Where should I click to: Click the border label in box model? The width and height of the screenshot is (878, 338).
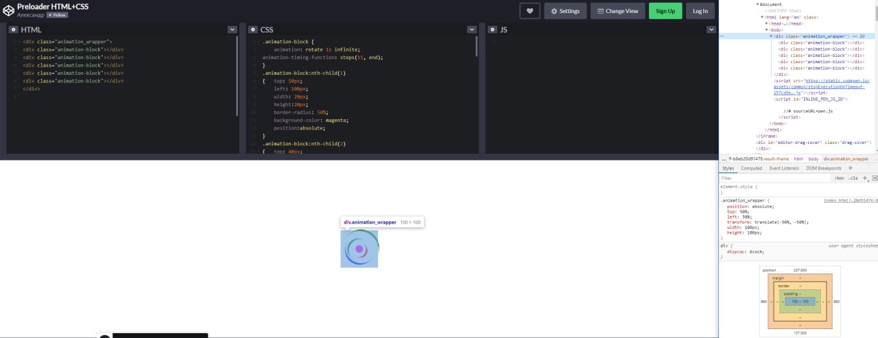pos(783,285)
